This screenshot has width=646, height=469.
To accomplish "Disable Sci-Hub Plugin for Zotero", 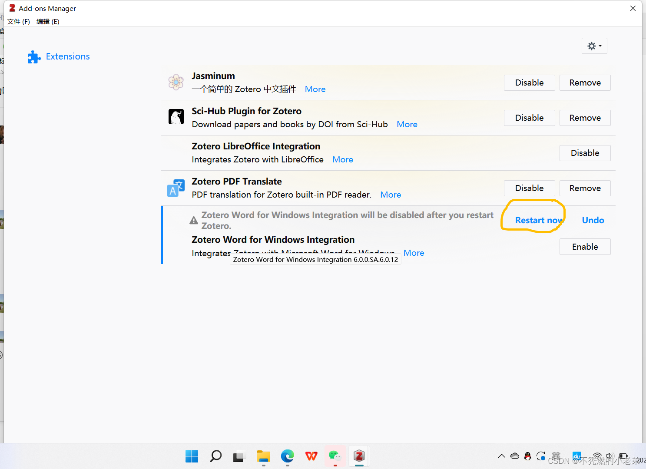I will [529, 118].
